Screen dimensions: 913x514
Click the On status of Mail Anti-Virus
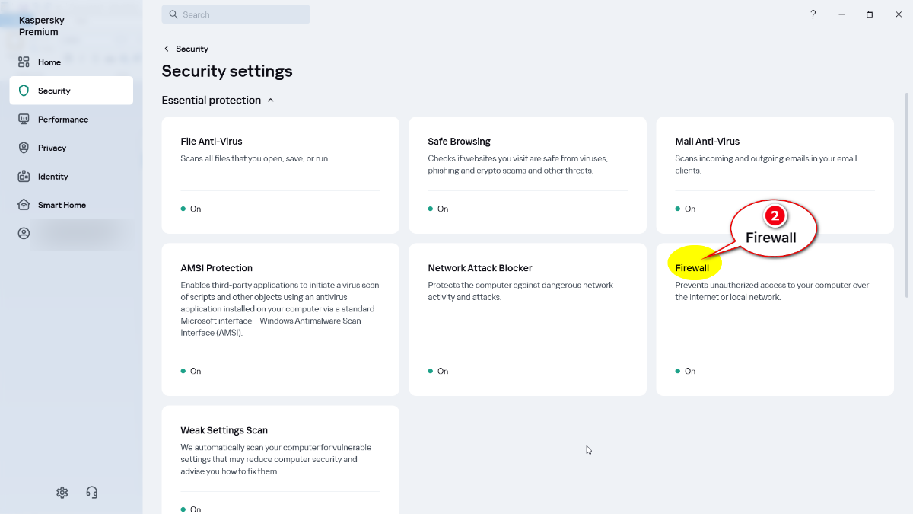(686, 209)
